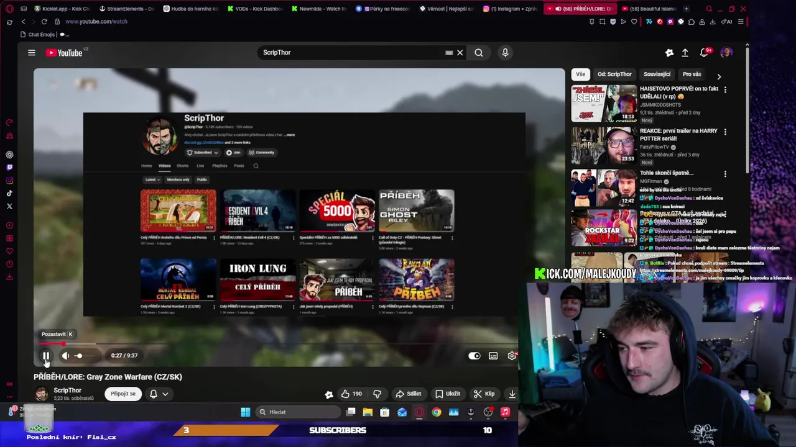Click the 'Uložit' save button
Screen dimensions: 796x447
tap(448, 394)
